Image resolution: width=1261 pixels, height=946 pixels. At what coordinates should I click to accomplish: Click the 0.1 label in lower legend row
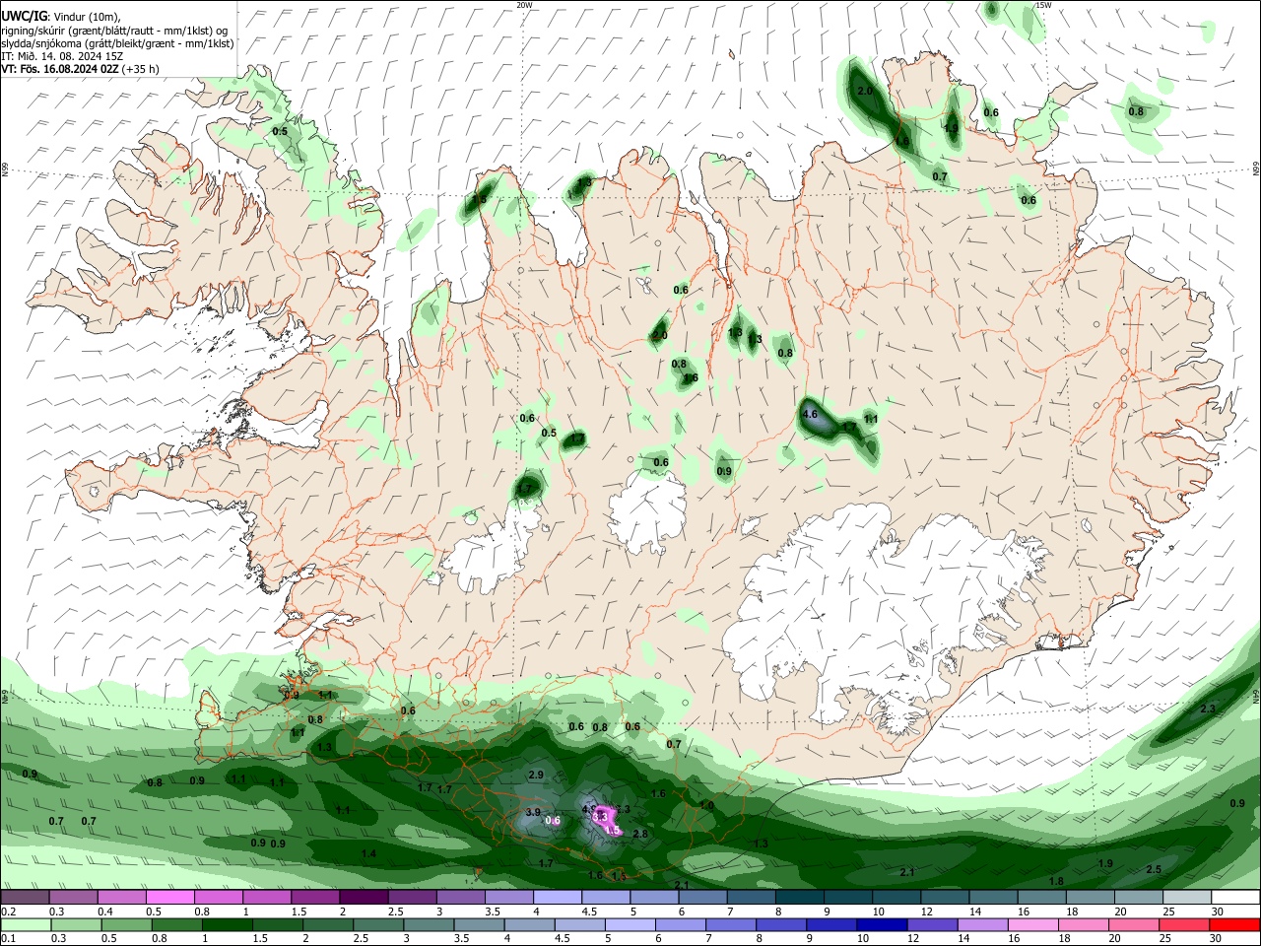(7, 938)
